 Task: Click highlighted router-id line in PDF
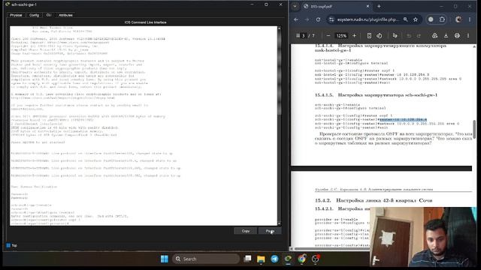(x=403, y=120)
